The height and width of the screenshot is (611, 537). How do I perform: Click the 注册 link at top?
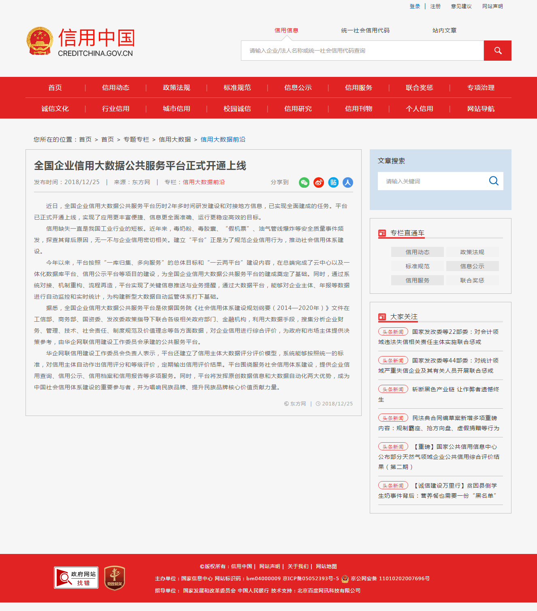[435, 6]
